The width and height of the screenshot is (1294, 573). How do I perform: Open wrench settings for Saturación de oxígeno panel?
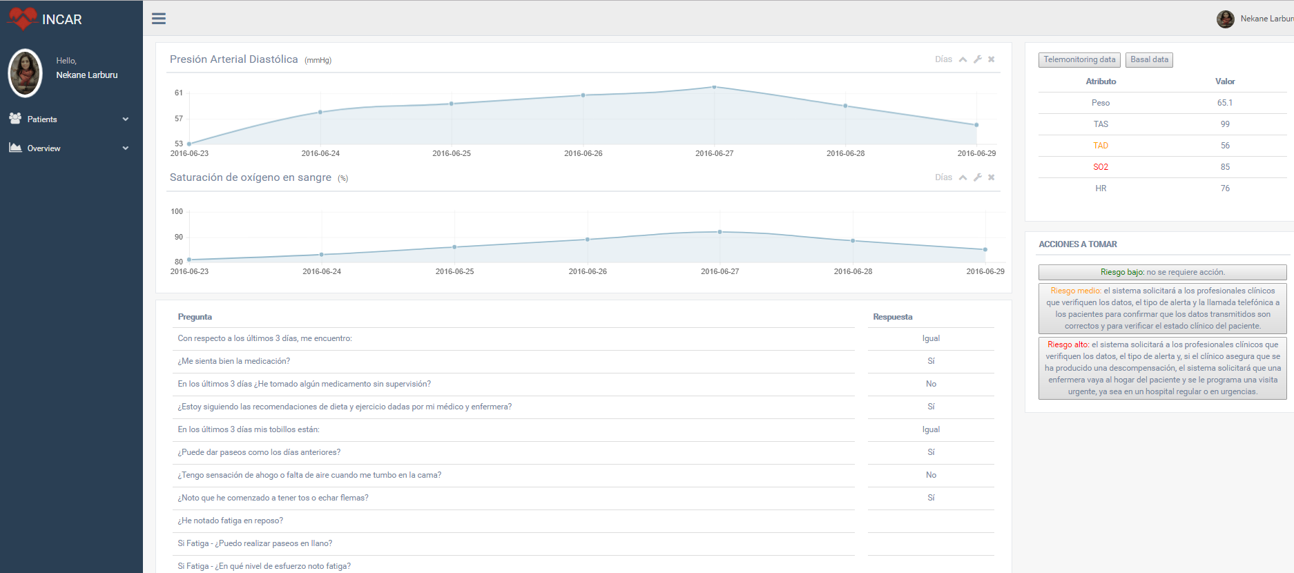[x=978, y=177]
